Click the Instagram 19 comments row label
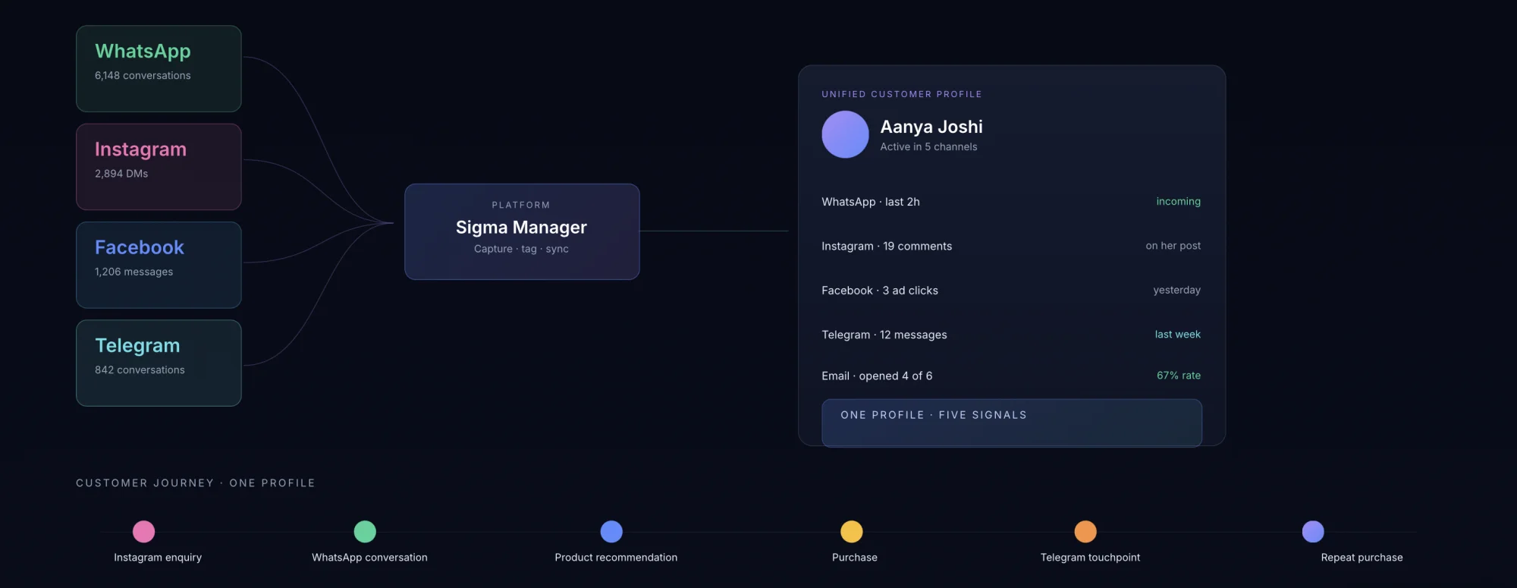Screen dimensions: 1517x588 (887, 246)
